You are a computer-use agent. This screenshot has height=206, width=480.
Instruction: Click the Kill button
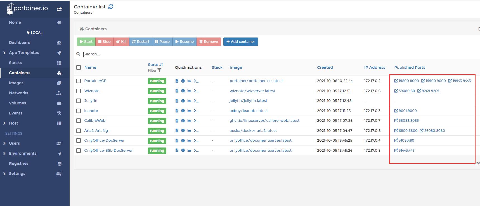(x=121, y=42)
